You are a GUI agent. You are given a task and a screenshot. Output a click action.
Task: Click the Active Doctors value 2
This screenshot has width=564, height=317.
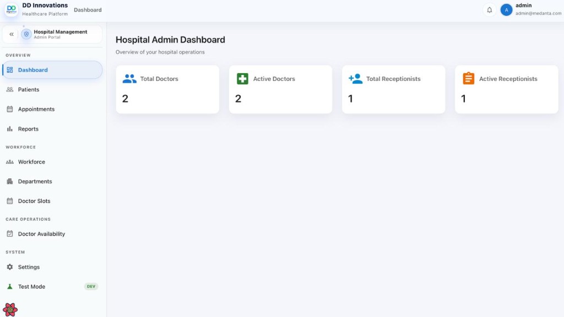click(238, 99)
